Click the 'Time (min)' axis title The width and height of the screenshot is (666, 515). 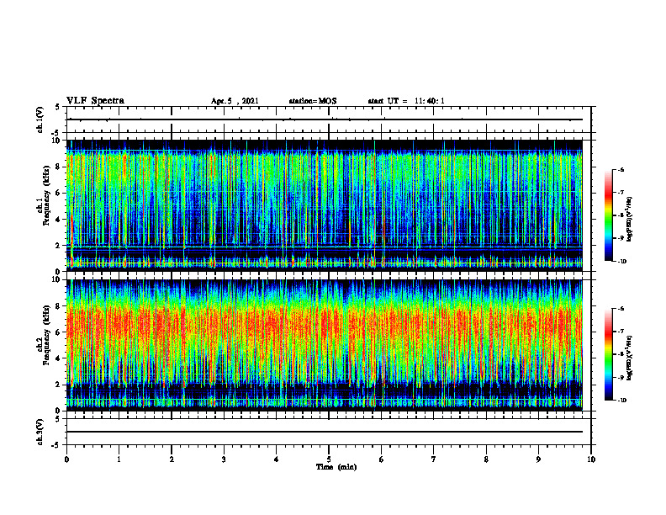pyautogui.click(x=336, y=467)
